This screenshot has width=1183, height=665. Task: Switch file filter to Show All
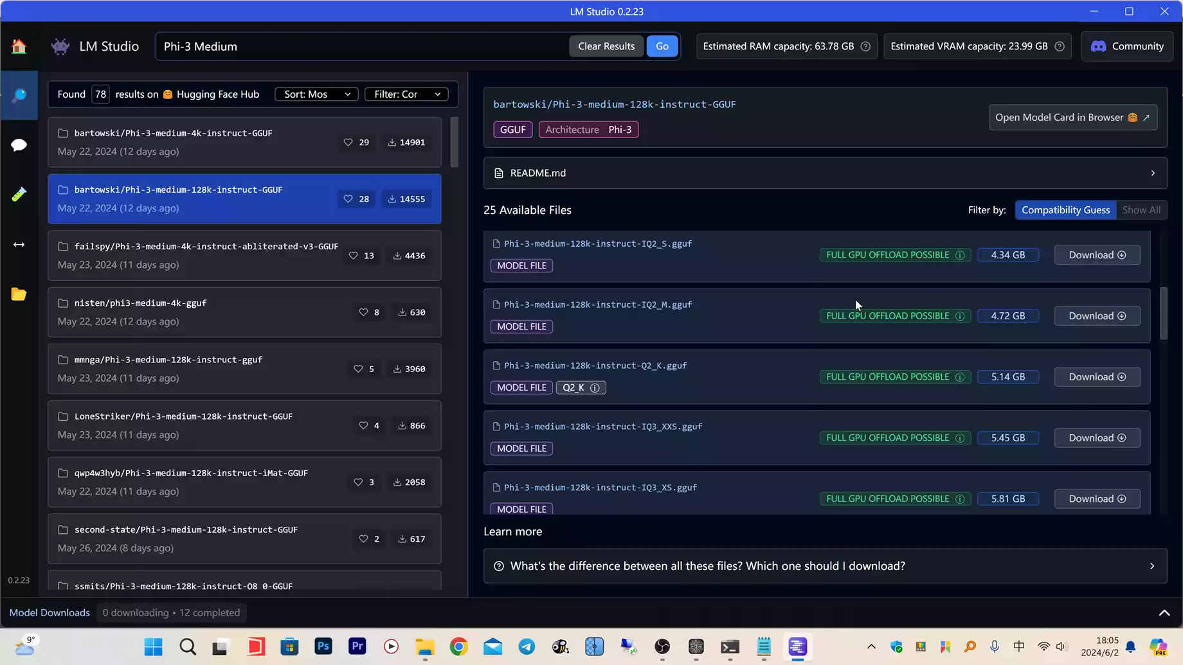tap(1141, 210)
